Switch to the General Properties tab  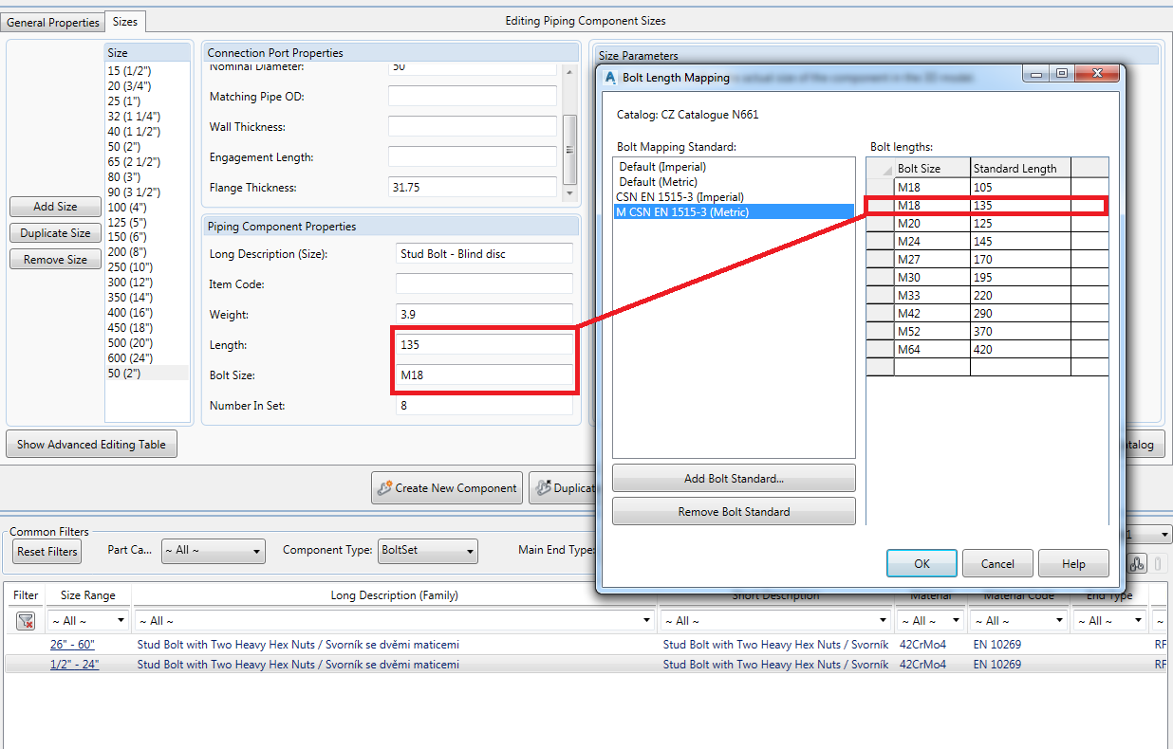pyautogui.click(x=52, y=21)
